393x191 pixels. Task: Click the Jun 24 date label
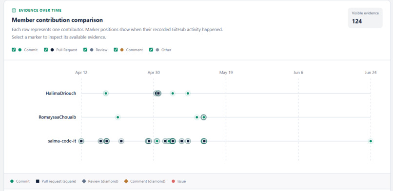click(x=371, y=73)
